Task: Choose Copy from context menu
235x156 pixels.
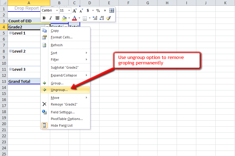Action: tap(65, 31)
